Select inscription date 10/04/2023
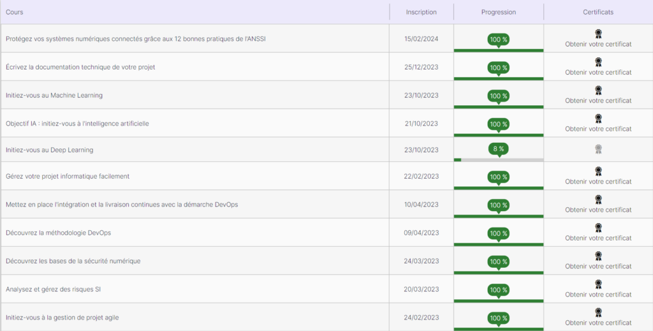 (x=422, y=205)
